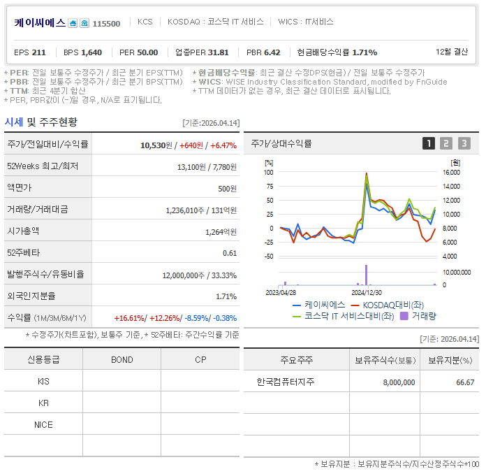Click the 13,100원 / 7,780원 value
This screenshot has height=476, width=486.
[207, 167]
